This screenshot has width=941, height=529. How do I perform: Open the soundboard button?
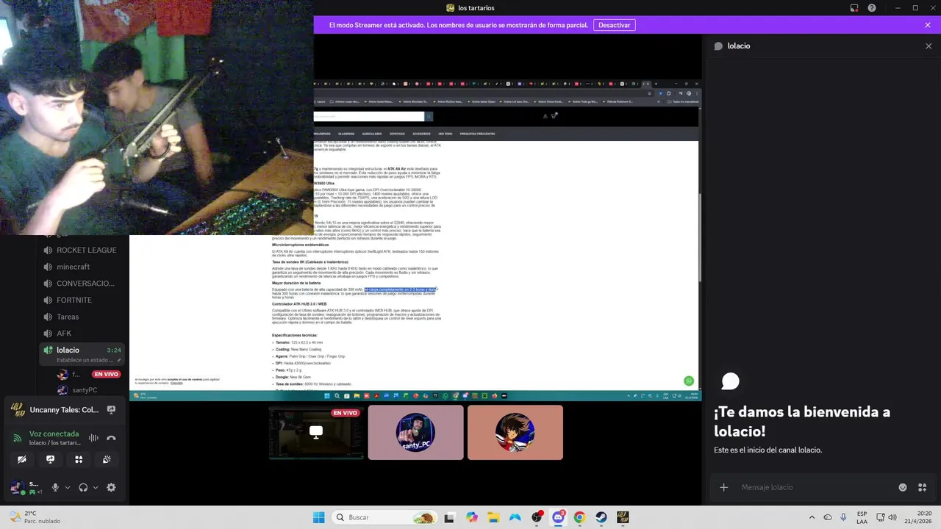click(107, 459)
